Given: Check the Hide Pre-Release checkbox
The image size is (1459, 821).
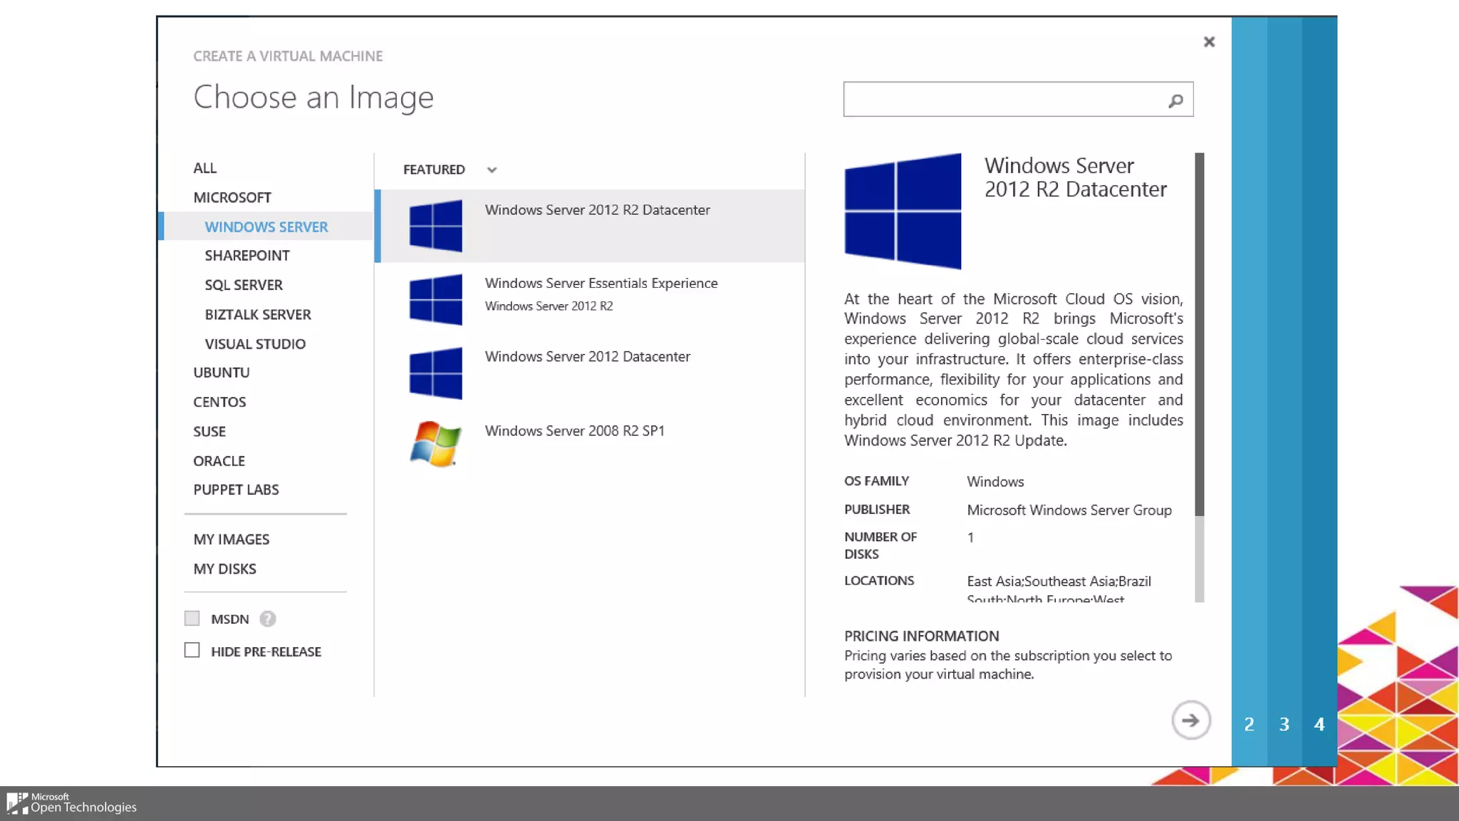Looking at the screenshot, I should click(x=192, y=650).
